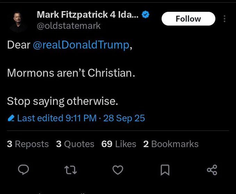
Task: Repost this post using the arrows icon
Action: 70,170
